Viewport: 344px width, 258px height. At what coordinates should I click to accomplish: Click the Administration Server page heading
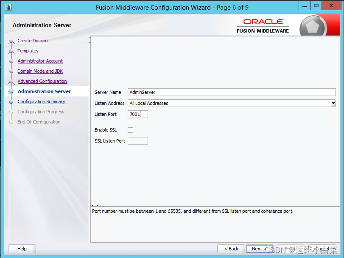[42, 25]
